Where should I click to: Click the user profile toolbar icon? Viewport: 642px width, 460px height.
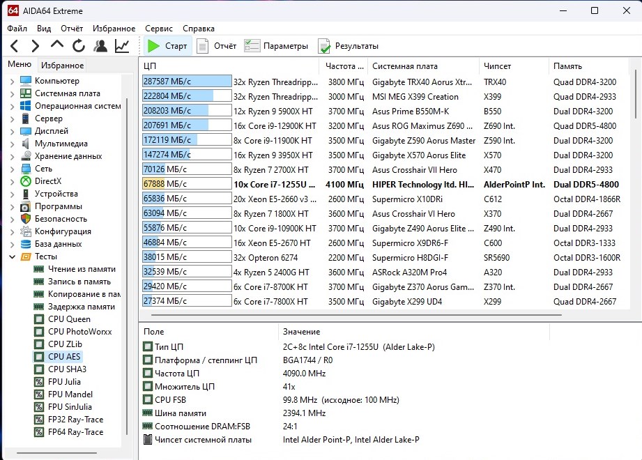click(x=100, y=47)
